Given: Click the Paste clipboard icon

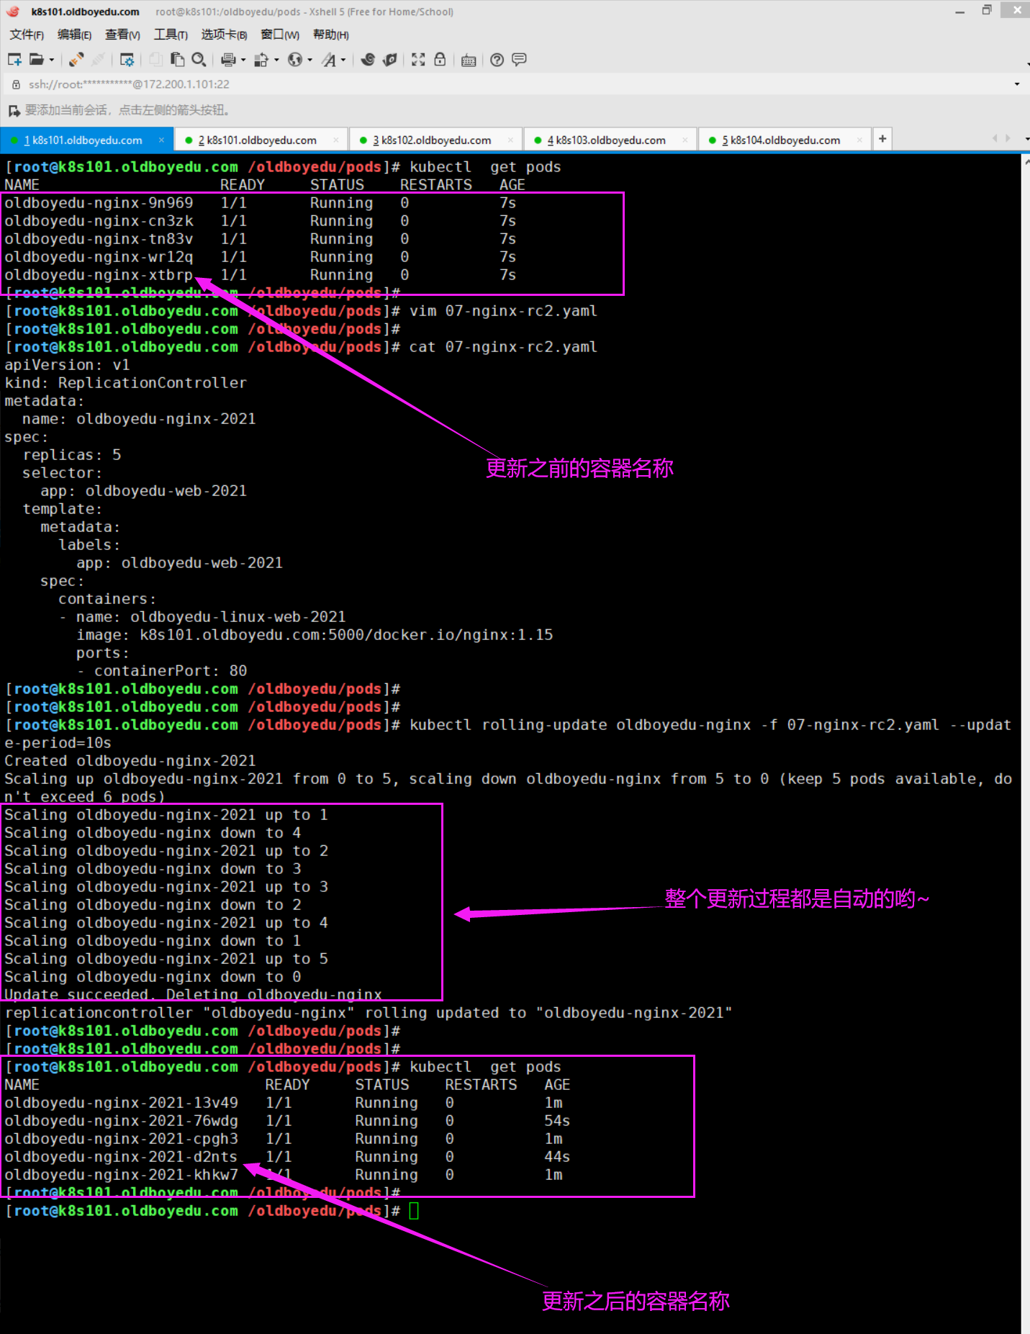Looking at the screenshot, I should 177,60.
